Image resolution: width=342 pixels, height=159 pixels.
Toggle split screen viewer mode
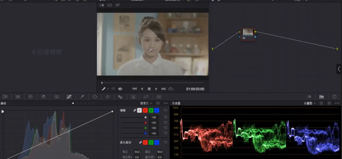coord(110,5)
